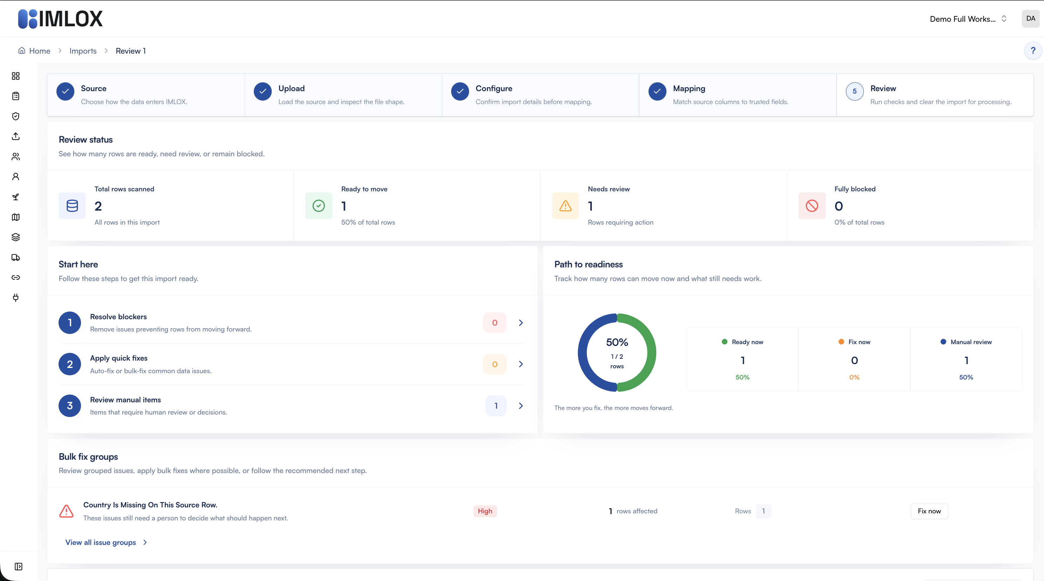Viewport: 1044px width, 581px height.
Task: Click the chevron beside View all issue groups
Action: coord(145,542)
